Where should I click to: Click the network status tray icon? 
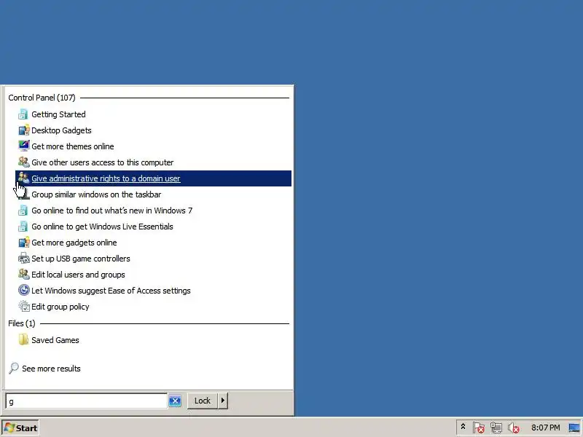click(496, 428)
